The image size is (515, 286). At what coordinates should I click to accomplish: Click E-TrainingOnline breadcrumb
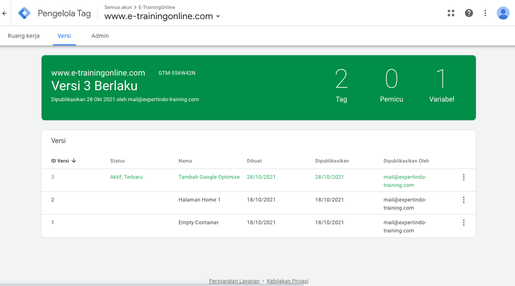tap(157, 7)
